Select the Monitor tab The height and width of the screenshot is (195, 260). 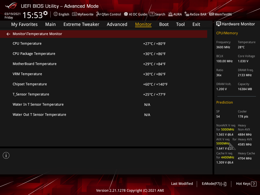tap(143, 24)
